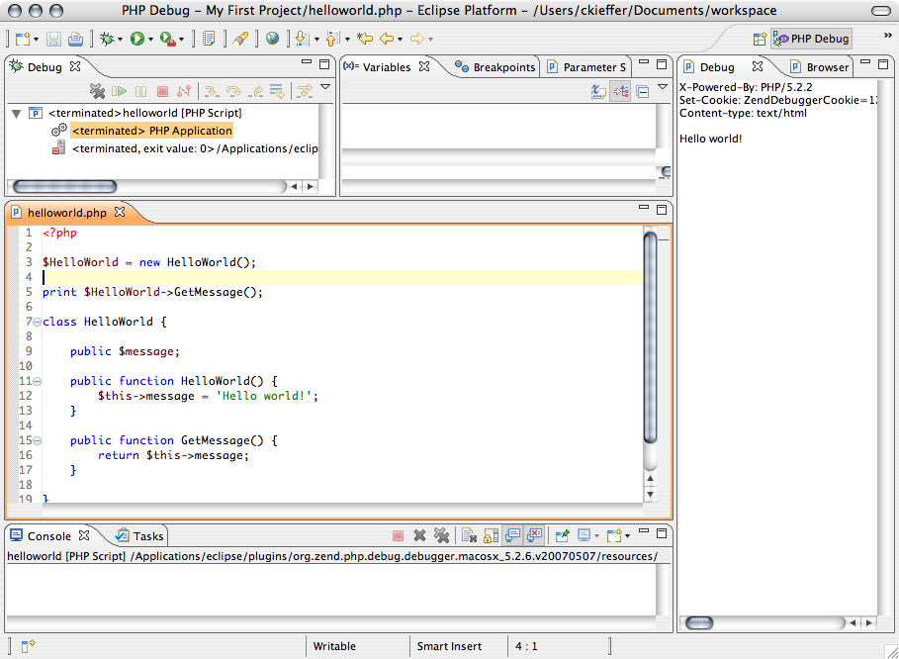Toggle Show Console on standard error change
899x659 pixels.
tap(534, 535)
